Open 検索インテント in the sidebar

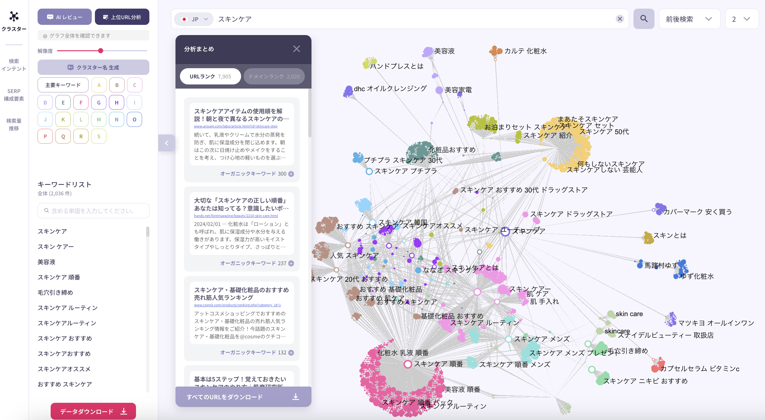click(x=14, y=65)
